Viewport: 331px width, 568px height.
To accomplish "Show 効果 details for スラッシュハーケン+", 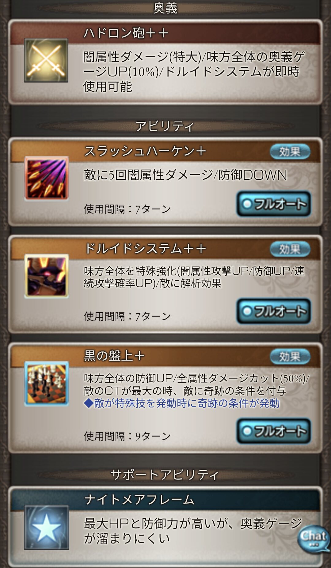I will coord(290,152).
